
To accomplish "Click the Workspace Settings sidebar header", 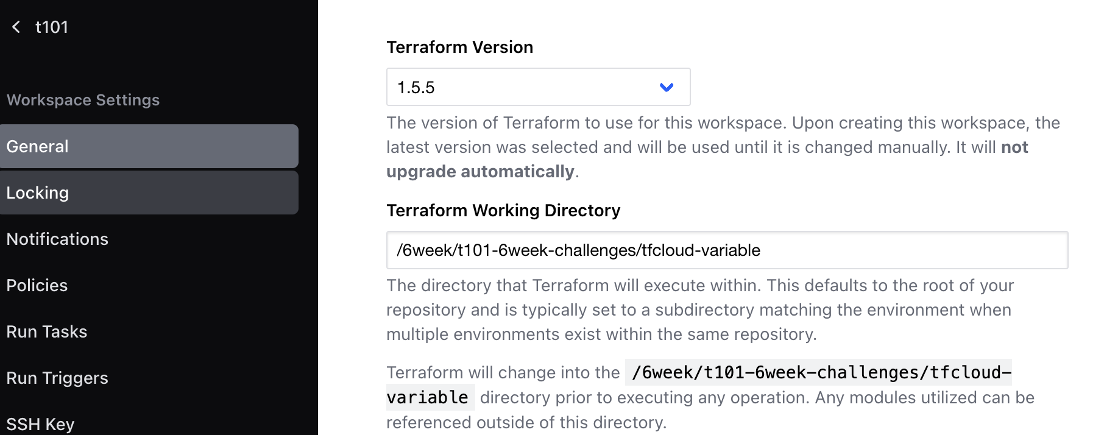I will (x=83, y=100).
